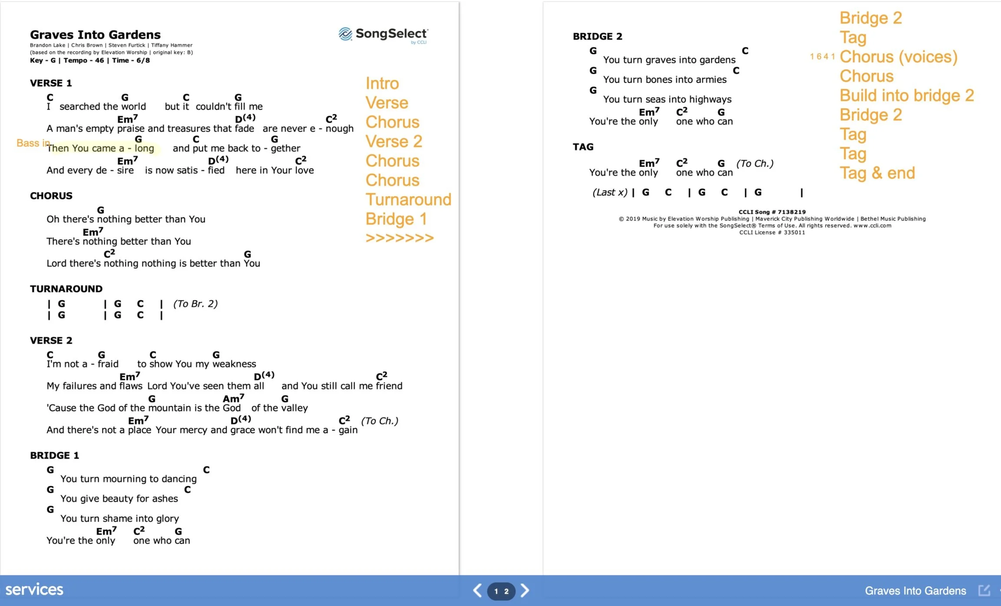Click the Tag & end annotation
This screenshot has width=1001, height=606.
pos(877,173)
